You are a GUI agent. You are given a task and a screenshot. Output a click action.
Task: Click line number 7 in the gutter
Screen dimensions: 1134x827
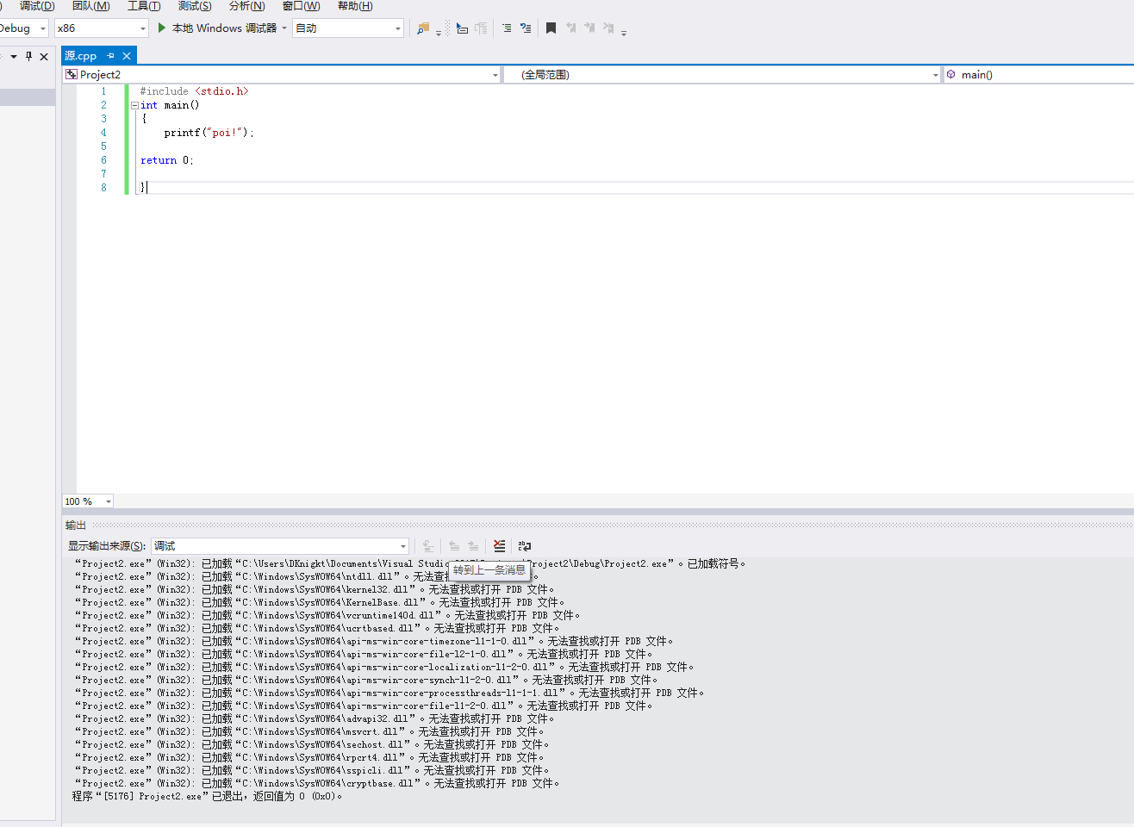click(x=103, y=174)
